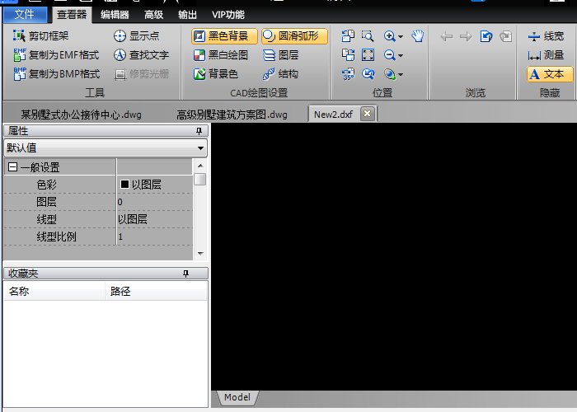
Task: Open the 文件 menu
Action: pyautogui.click(x=25, y=14)
